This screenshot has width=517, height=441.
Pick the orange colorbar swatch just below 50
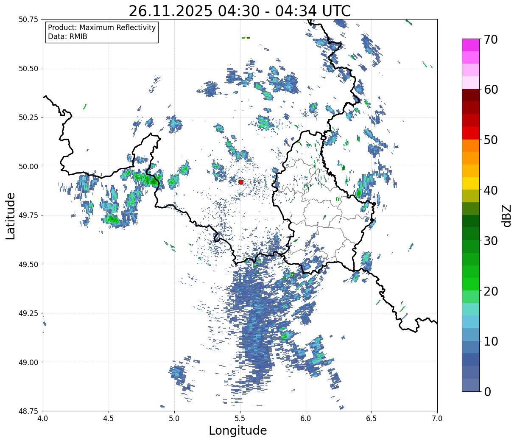(471, 145)
